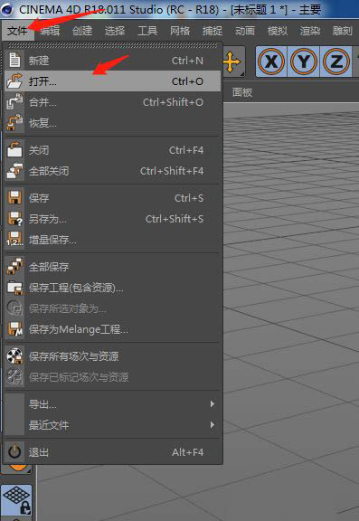The width and height of the screenshot is (359, 521).
Task: Choose 保存 menu item
Action: click(x=112, y=198)
